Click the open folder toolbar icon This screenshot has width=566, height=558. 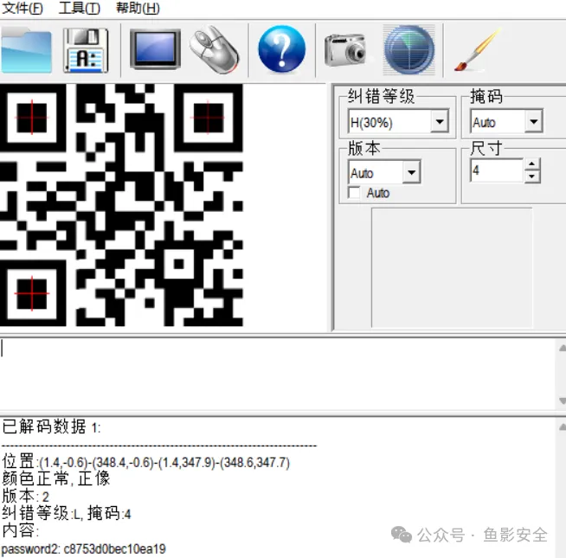[26, 50]
